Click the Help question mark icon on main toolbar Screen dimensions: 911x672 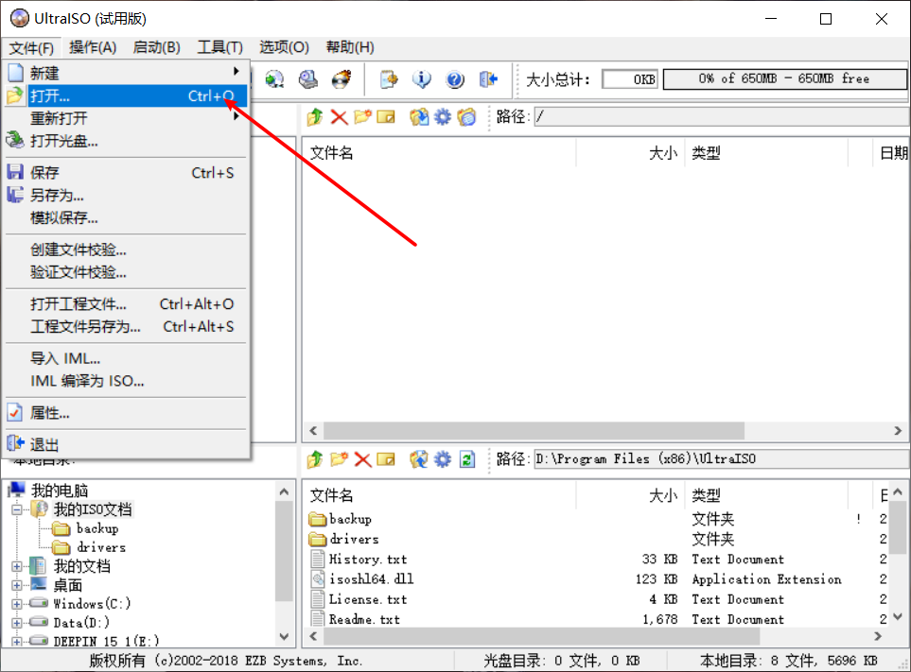[454, 79]
